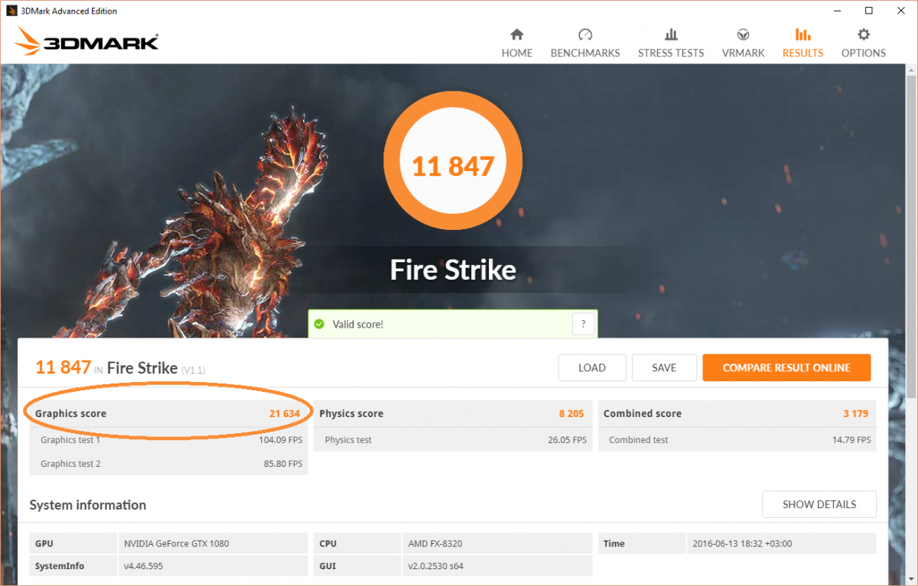918x586 pixels.
Task: Click the Graphics score label
Action: (x=70, y=413)
